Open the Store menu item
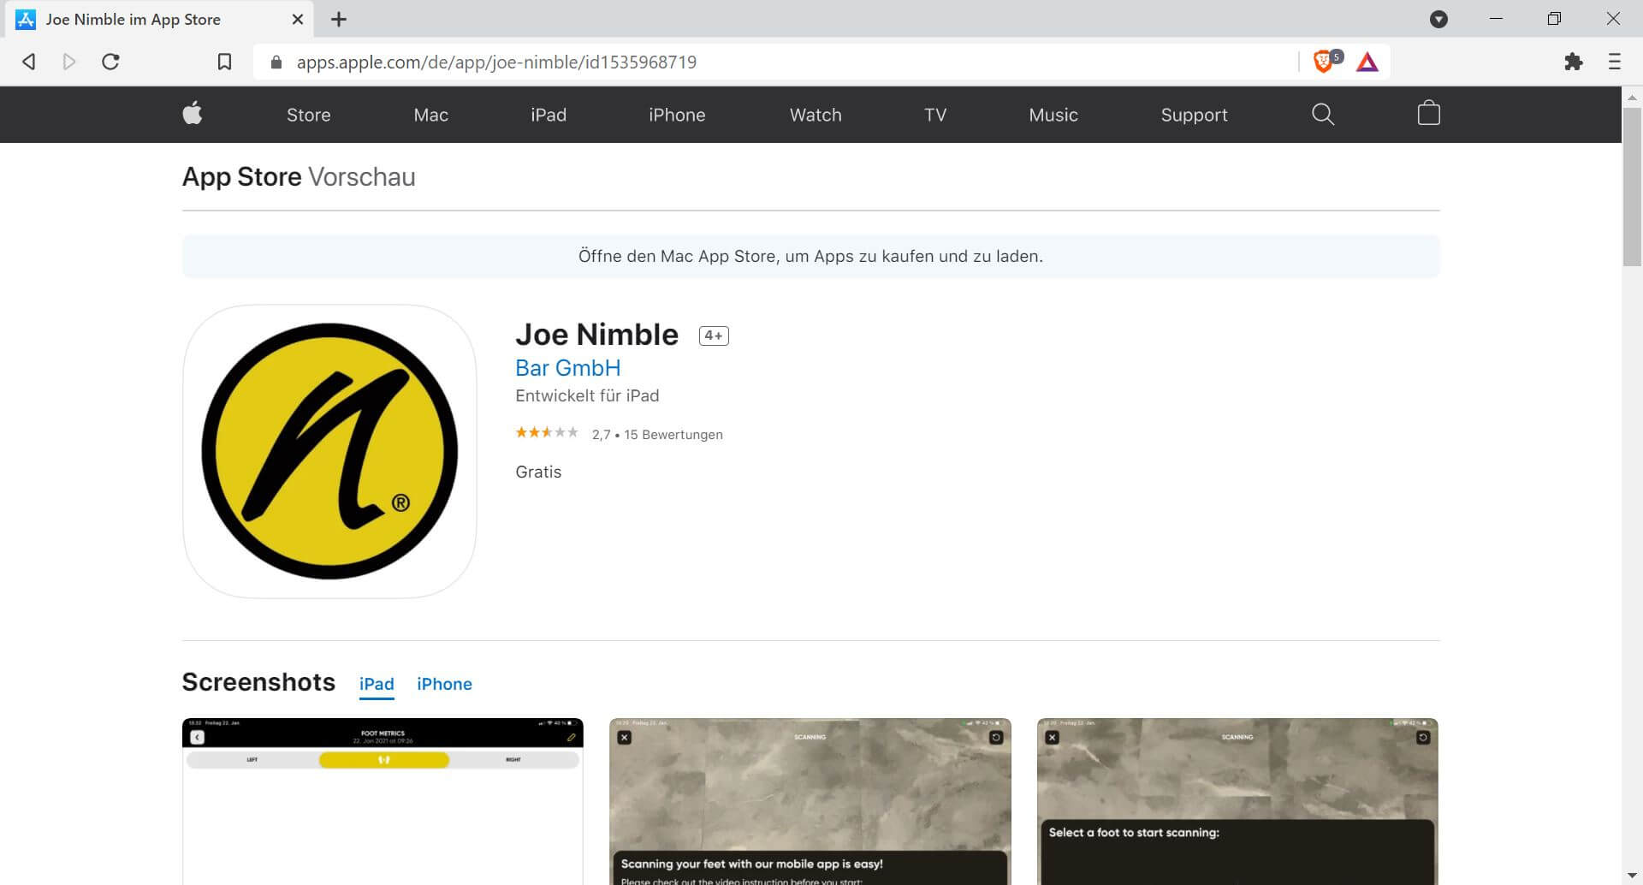Image resolution: width=1643 pixels, height=885 pixels. [309, 115]
